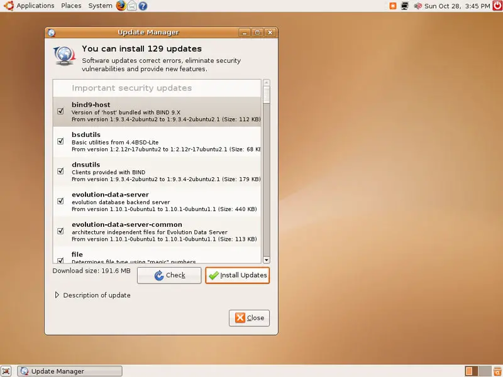Expand Description of update

(x=57, y=295)
